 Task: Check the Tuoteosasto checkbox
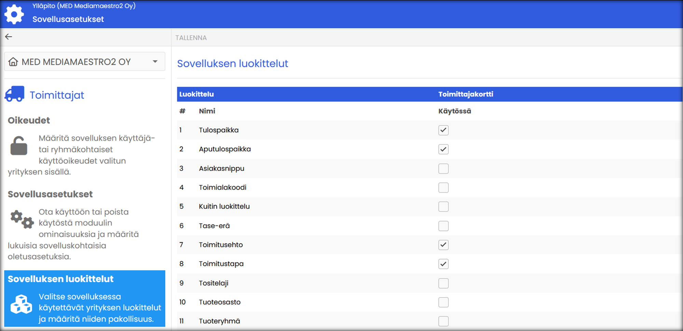pos(443,302)
